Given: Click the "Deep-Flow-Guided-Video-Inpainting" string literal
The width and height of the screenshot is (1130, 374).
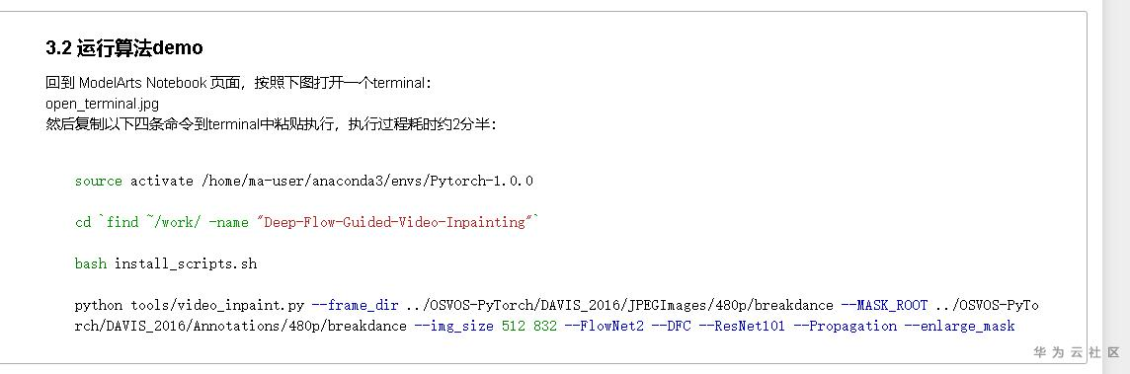Looking at the screenshot, I should [x=395, y=222].
